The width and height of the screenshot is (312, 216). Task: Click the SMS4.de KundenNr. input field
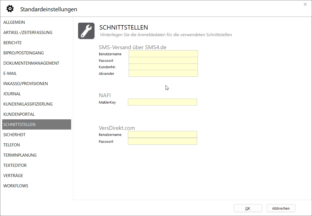tap(163, 67)
